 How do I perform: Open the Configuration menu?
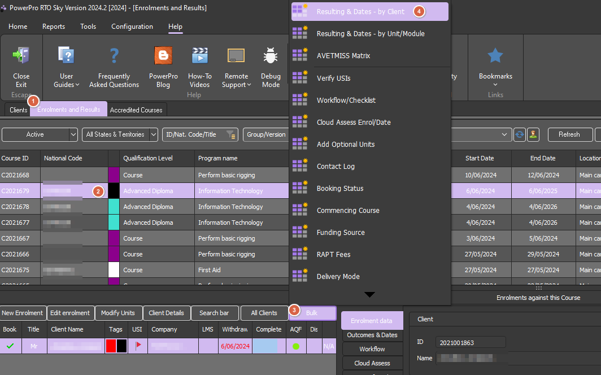click(x=132, y=27)
